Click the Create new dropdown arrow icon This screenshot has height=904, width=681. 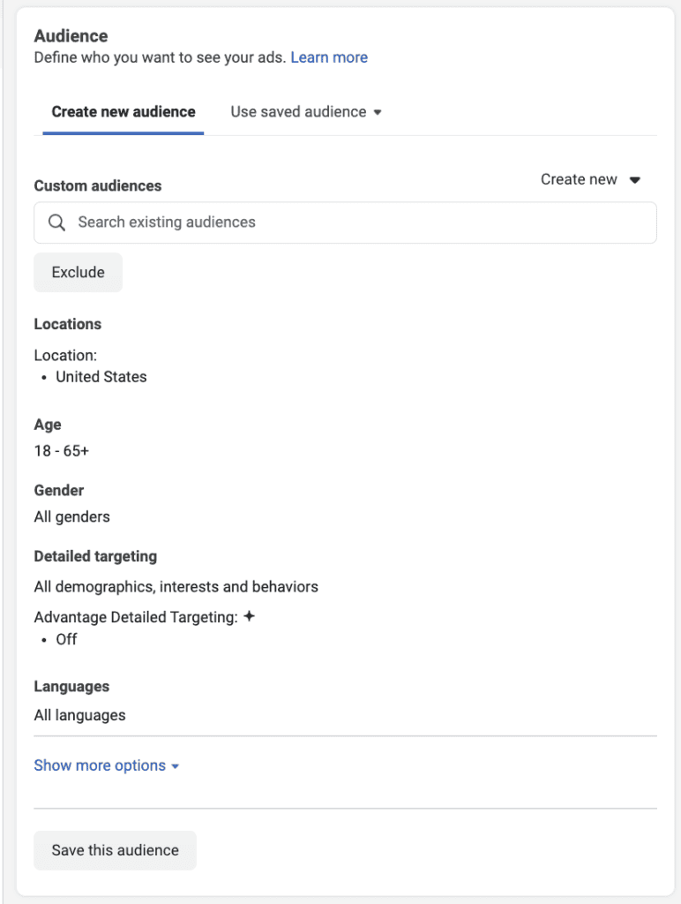pyautogui.click(x=635, y=180)
